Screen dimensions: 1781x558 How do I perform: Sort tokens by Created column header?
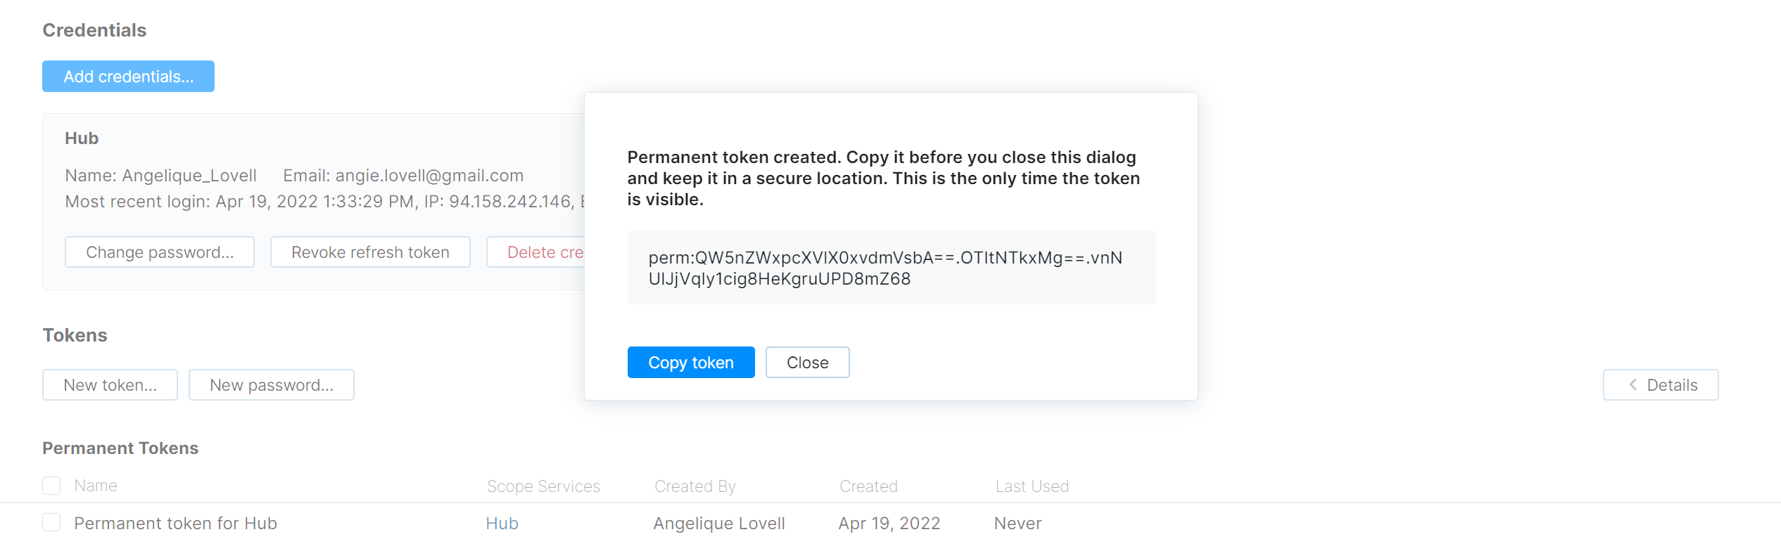pyautogui.click(x=868, y=486)
